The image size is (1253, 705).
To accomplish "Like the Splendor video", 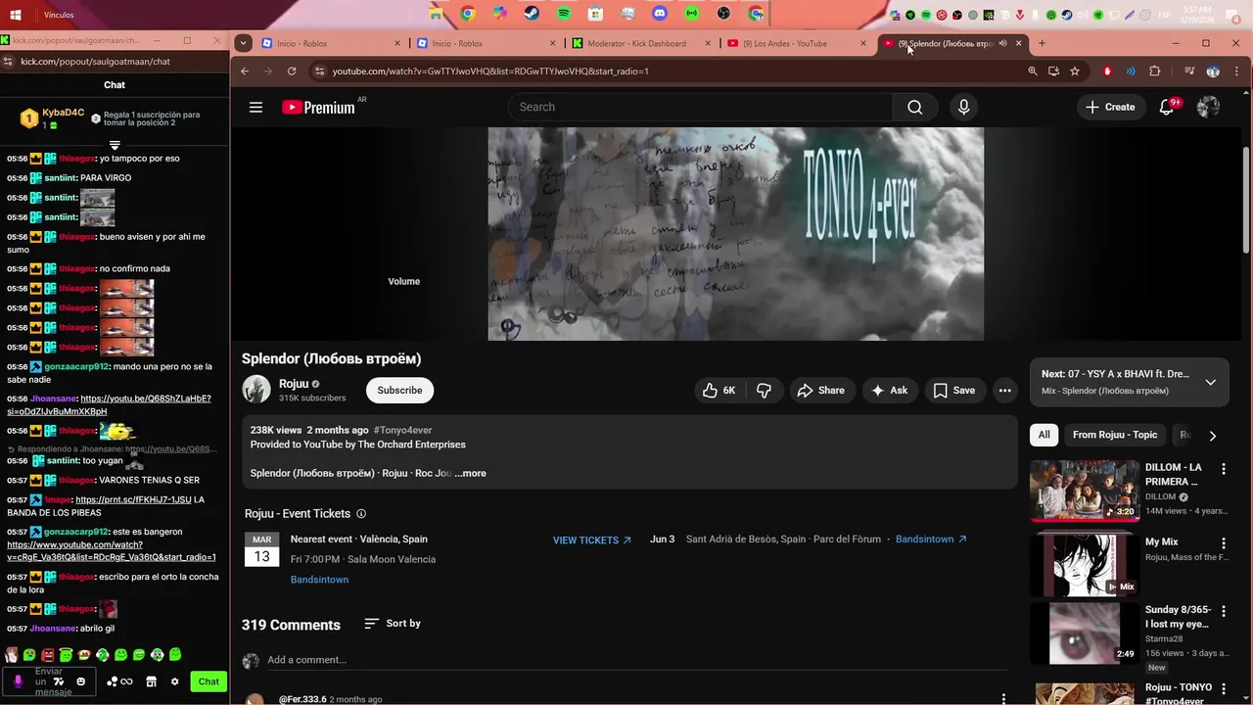I will [719, 390].
